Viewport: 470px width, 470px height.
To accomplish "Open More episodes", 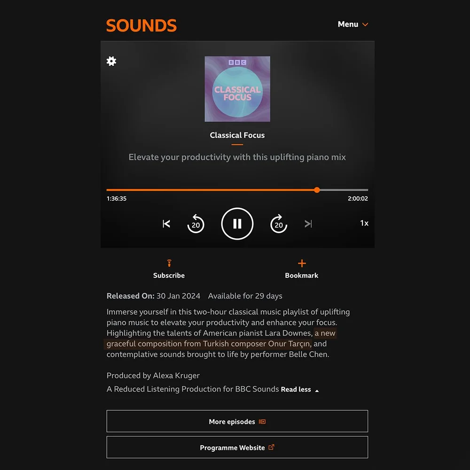I will tap(237, 421).
